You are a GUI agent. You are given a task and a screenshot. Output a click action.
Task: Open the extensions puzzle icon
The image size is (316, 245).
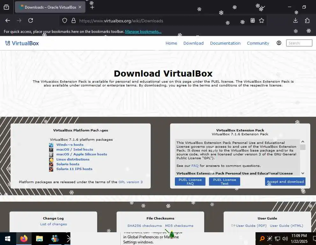[x=307, y=20]
